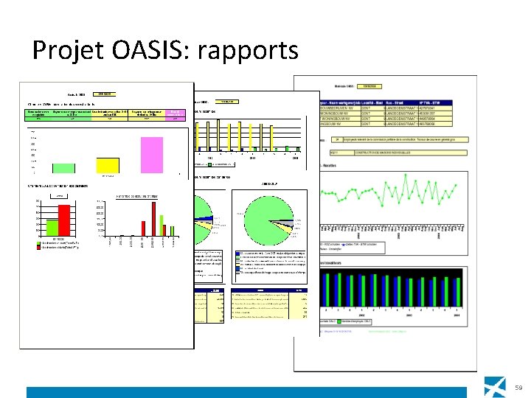Image resolution: width=531 pixels, height=398 pixels.
Task: Click the yellow matricule field atop the right report
Action: (x=369, y=86)
